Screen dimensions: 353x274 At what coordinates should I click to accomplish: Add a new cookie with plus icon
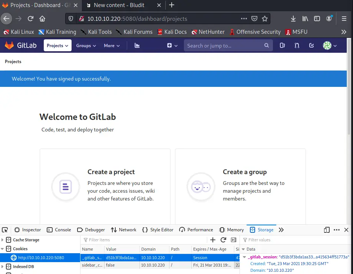click(213, 240)
